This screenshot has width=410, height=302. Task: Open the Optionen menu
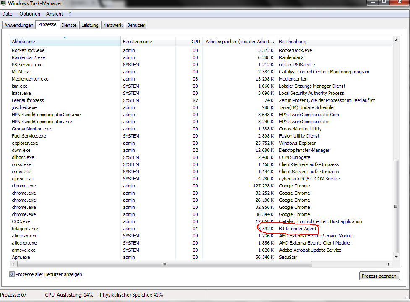[30, 14]
